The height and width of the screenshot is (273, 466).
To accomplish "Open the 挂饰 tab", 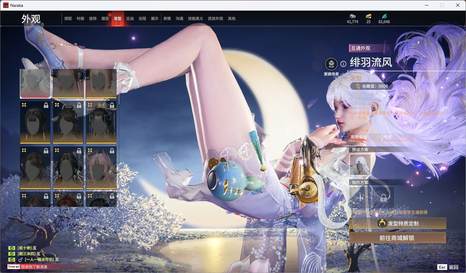I will coord(93,18).
